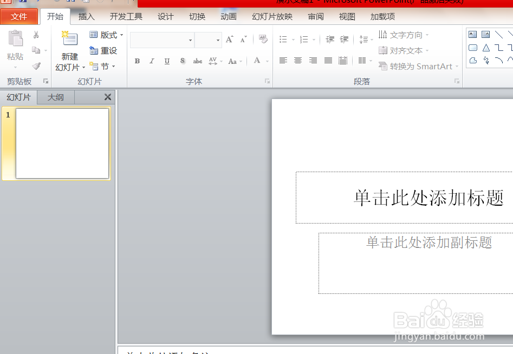Switch to the Slide Show (幻灯片放映) tab
Image resolution: width=513 pixels, height=354 pixels.
click(x=272, y=17)
